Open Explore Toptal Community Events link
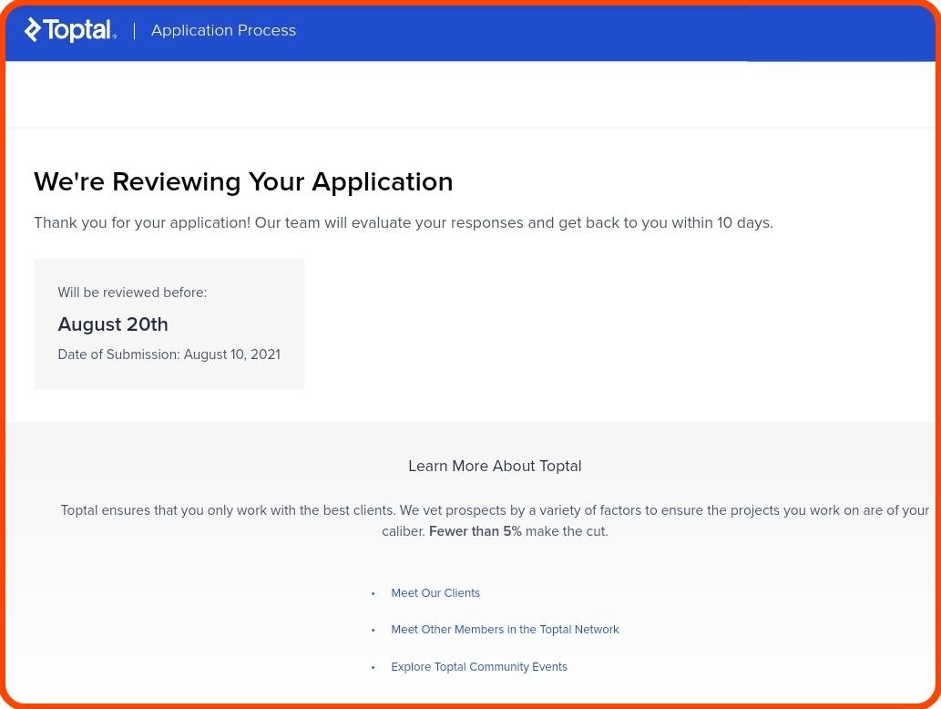The image size is (941, 709). point(479,667)
